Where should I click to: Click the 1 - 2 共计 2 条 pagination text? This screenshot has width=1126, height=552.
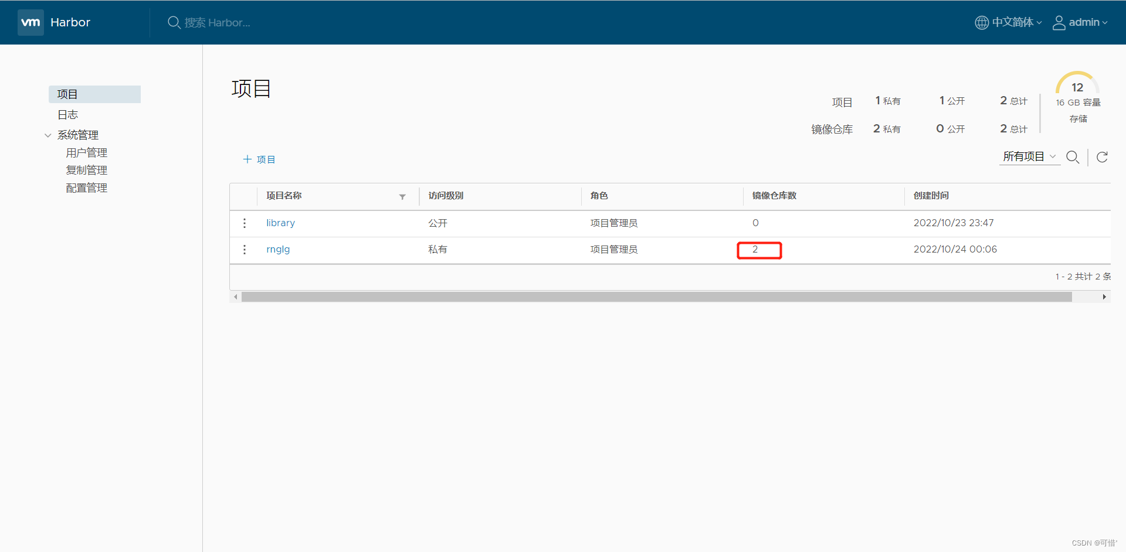pos(1083,277)
